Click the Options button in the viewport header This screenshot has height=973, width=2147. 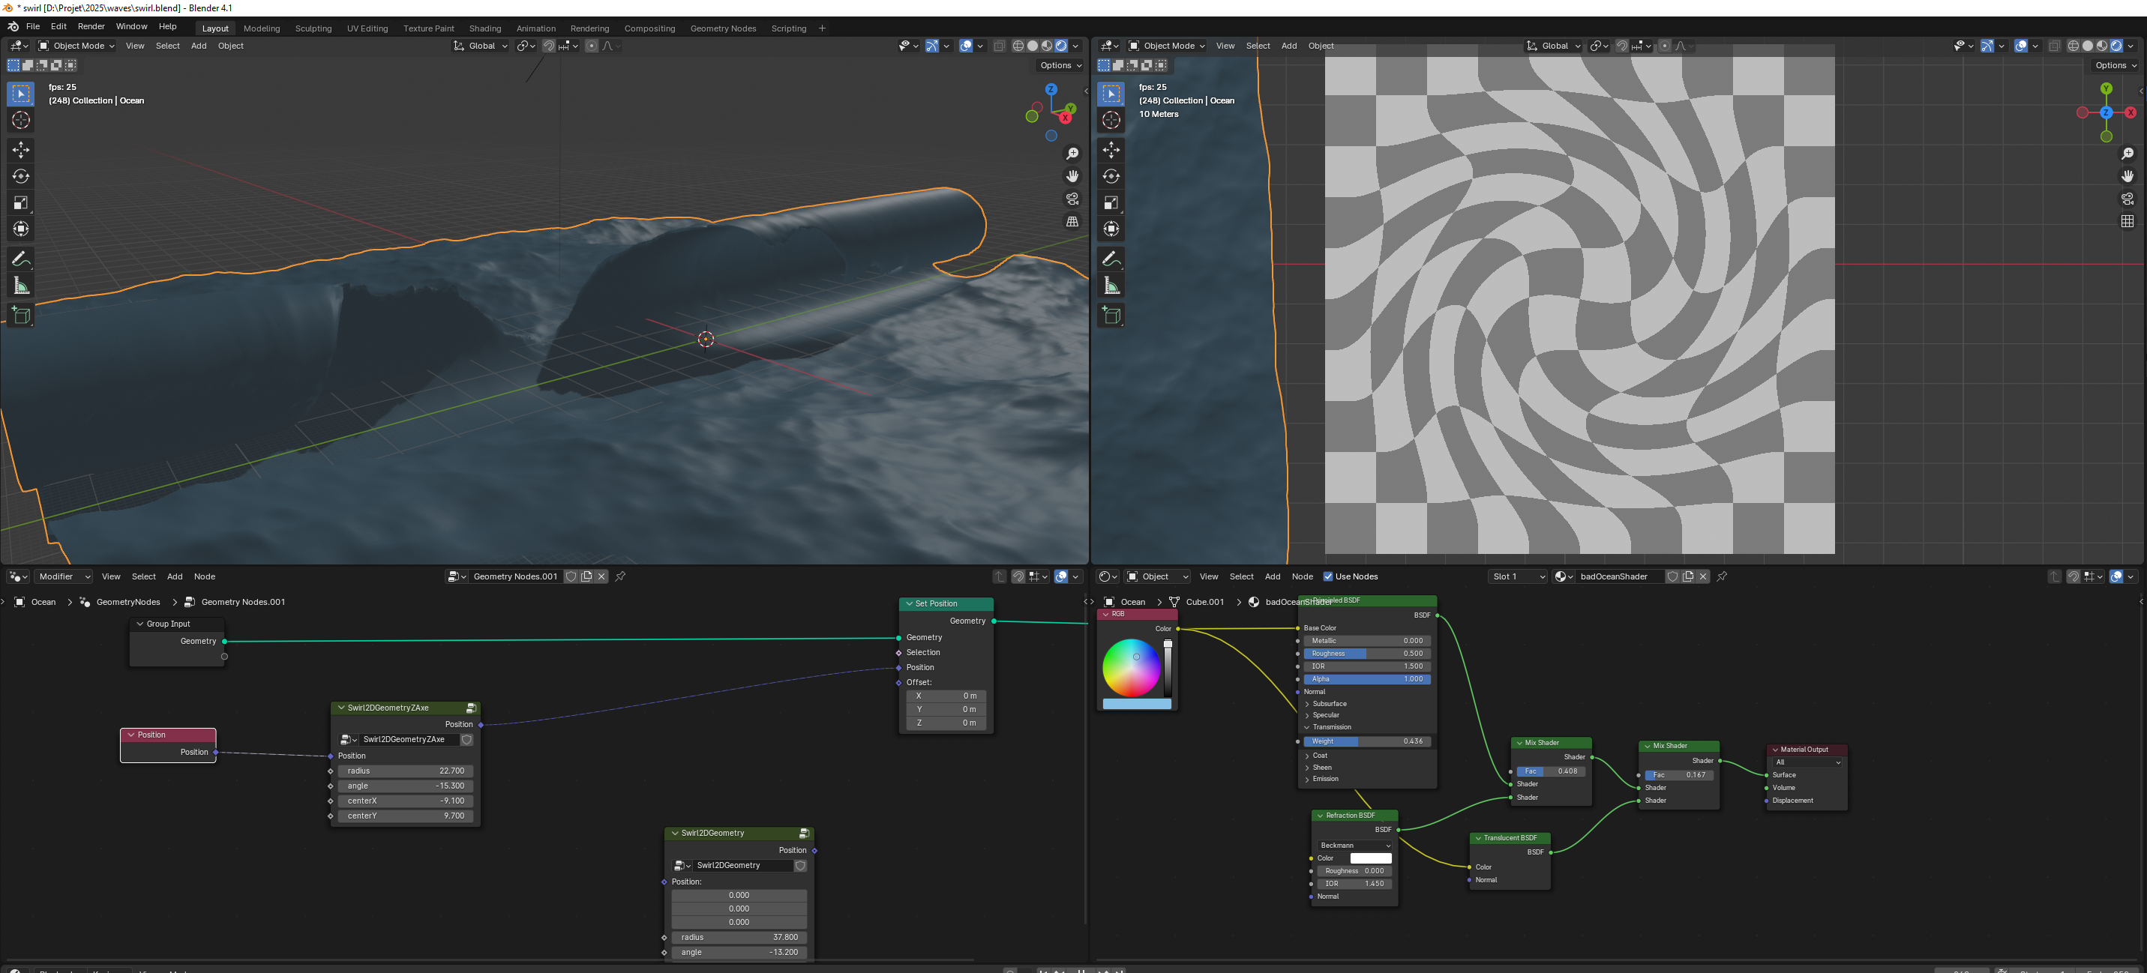(1060, 65)
